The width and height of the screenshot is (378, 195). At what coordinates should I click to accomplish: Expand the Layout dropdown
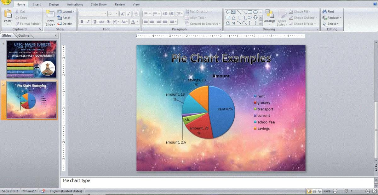coord(66,12)
